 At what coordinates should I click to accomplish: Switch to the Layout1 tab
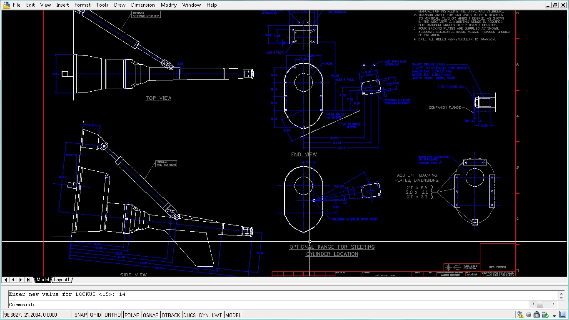pyautogui.click(x=61, y=280)
